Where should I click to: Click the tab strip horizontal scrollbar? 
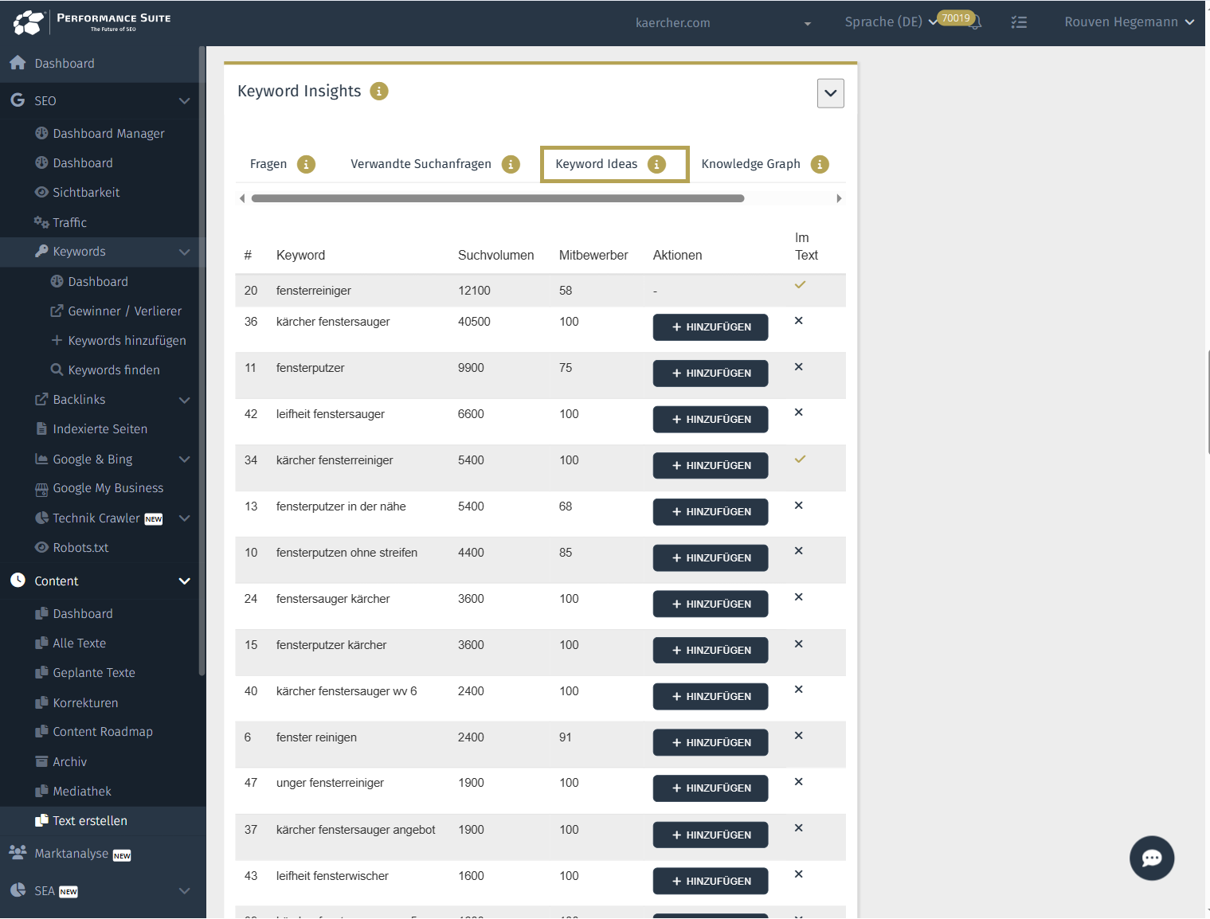498,198
